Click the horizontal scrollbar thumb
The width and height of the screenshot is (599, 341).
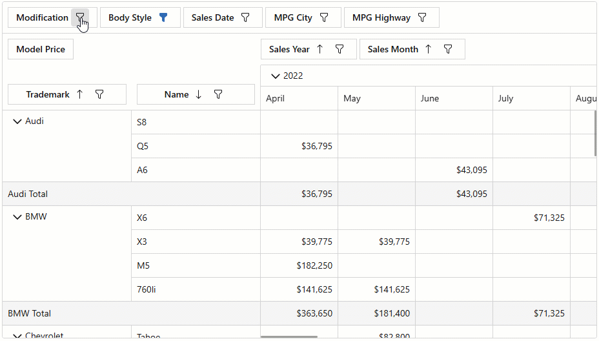click(x=289, y=336)
